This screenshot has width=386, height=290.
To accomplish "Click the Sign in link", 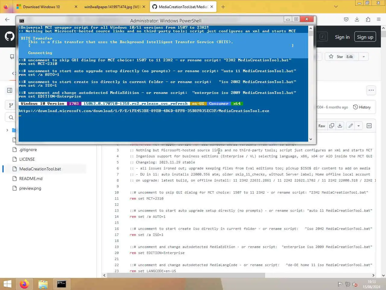I will click(x=342, y=37).
